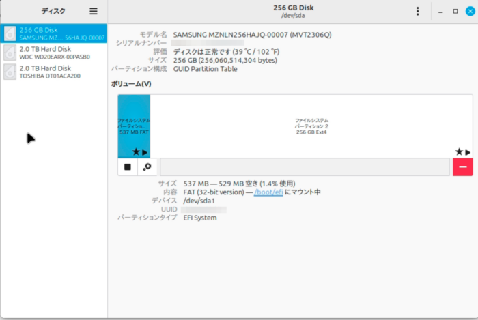
Task: Click the empty volume toolbar area
Action: (x=304, y=166)
